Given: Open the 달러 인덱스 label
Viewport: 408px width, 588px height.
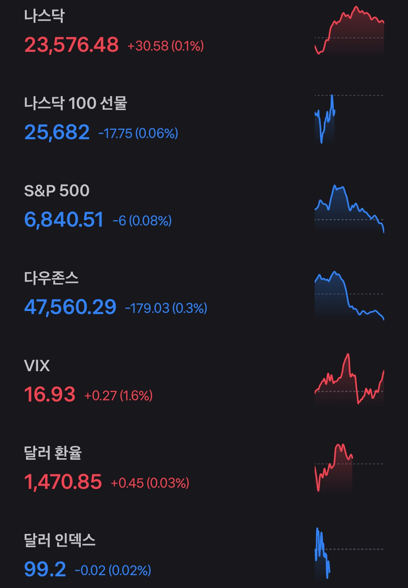Looking at the screenshot, I should coord(60,540).
